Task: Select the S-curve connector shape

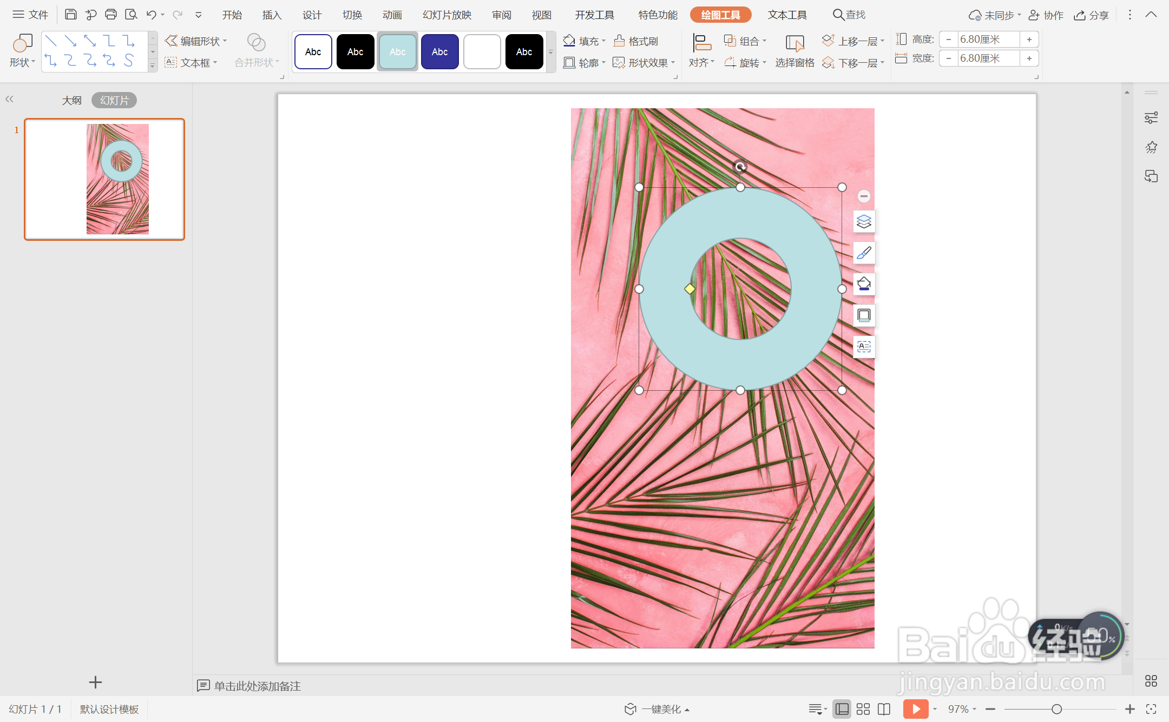Action: 129,60
